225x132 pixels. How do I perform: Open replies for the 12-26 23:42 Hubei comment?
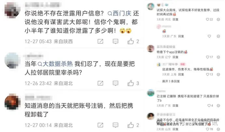pos(115,83)
